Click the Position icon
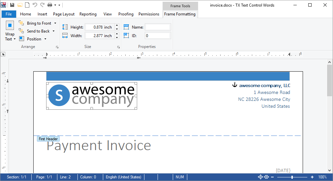 coord(21,38)
